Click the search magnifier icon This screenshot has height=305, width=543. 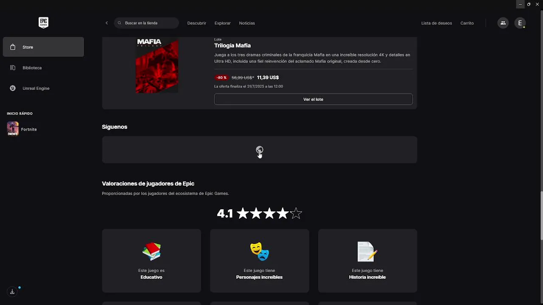click(120, 23)
